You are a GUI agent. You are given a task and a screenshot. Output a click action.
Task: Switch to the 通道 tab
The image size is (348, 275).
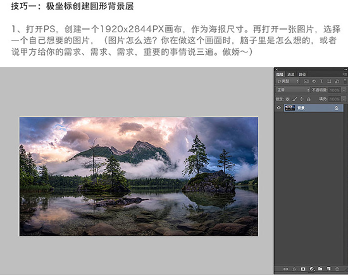point(291,74)
